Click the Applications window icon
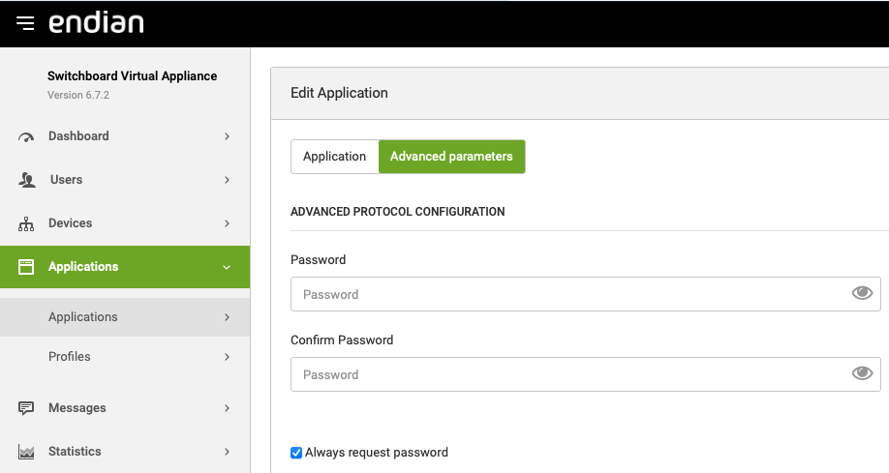The width and height of the screenshot is (889, 473). coord(26,267)
